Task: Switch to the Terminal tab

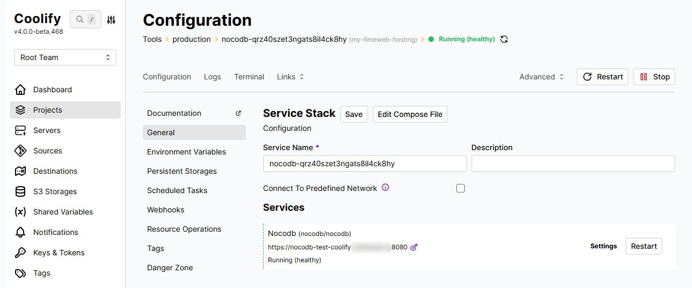Action: pos(249,77)
